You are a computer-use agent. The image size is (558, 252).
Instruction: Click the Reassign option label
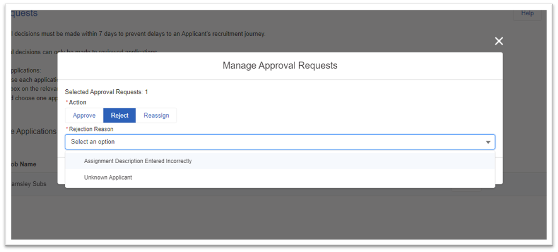[156, 115]
